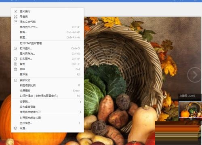The image size is (202, 145).
Task: Select 打印图片 print image entry
Action: click(47, 59)
